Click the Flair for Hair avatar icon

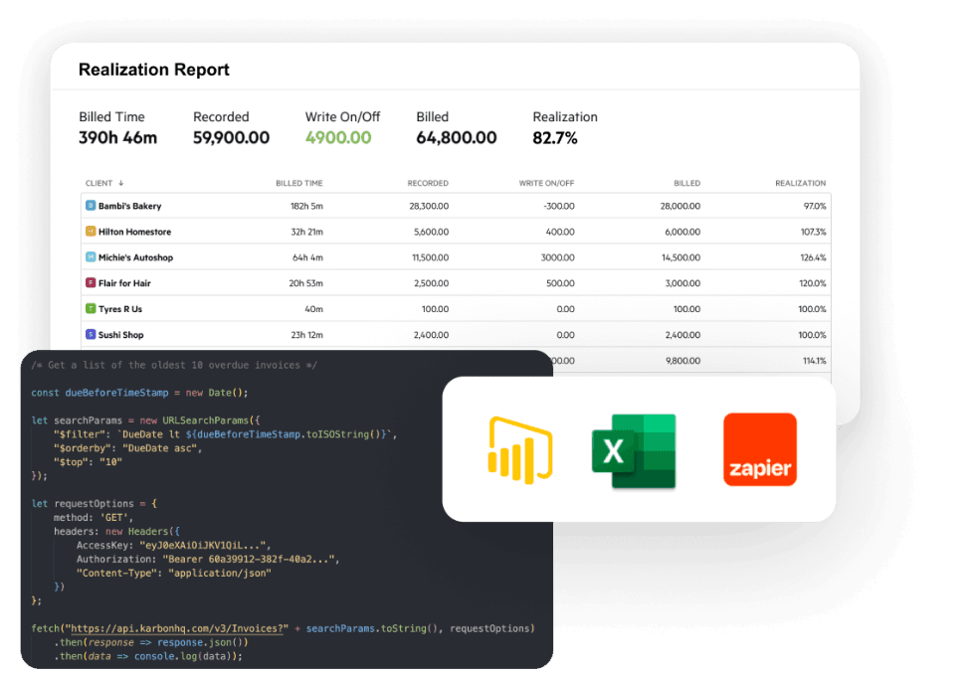point(90,283)
